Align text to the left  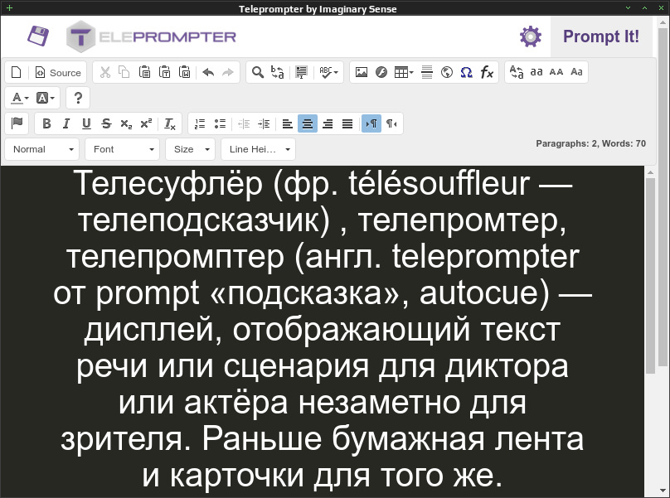pyautogui.click(x=288, y=123)
